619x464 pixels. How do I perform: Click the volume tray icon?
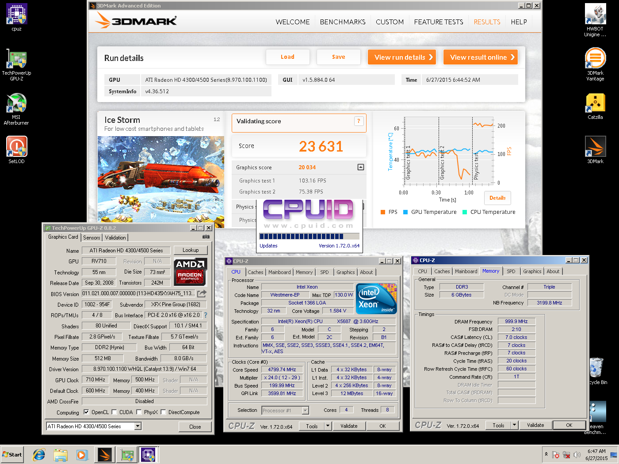click(577, 455)
